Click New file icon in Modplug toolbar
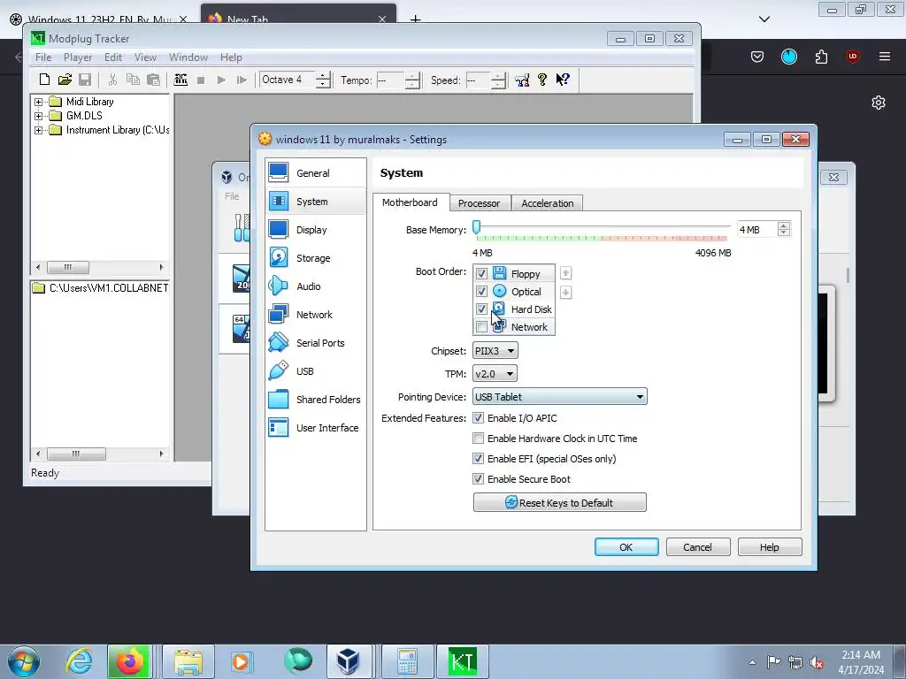 tap(44, 80)
